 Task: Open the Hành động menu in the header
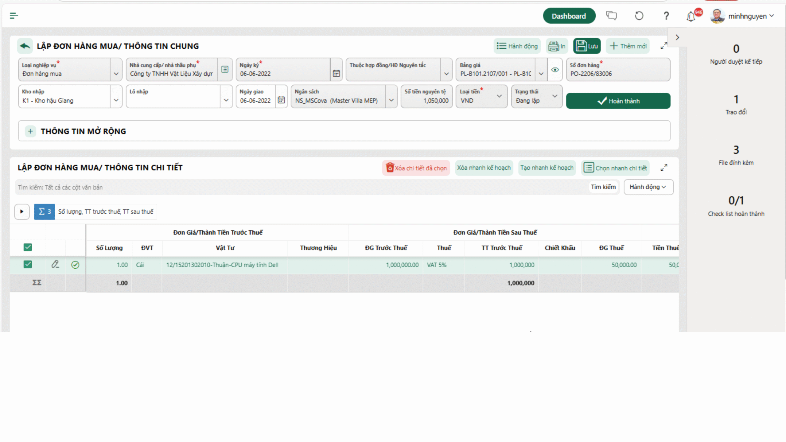pyautogui.click(x=517, y=46)
